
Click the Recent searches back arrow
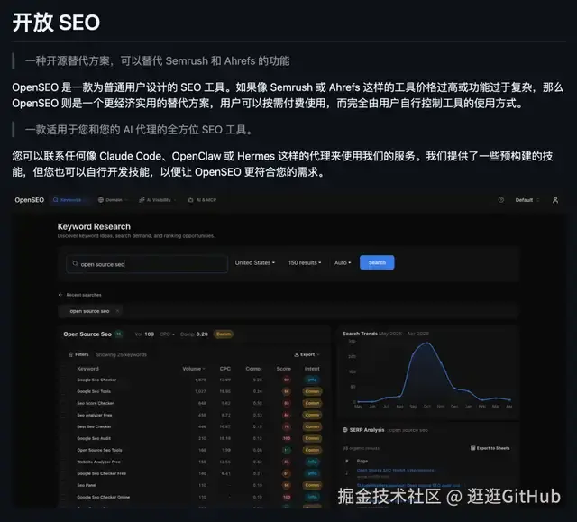click(x=60, y=295)
